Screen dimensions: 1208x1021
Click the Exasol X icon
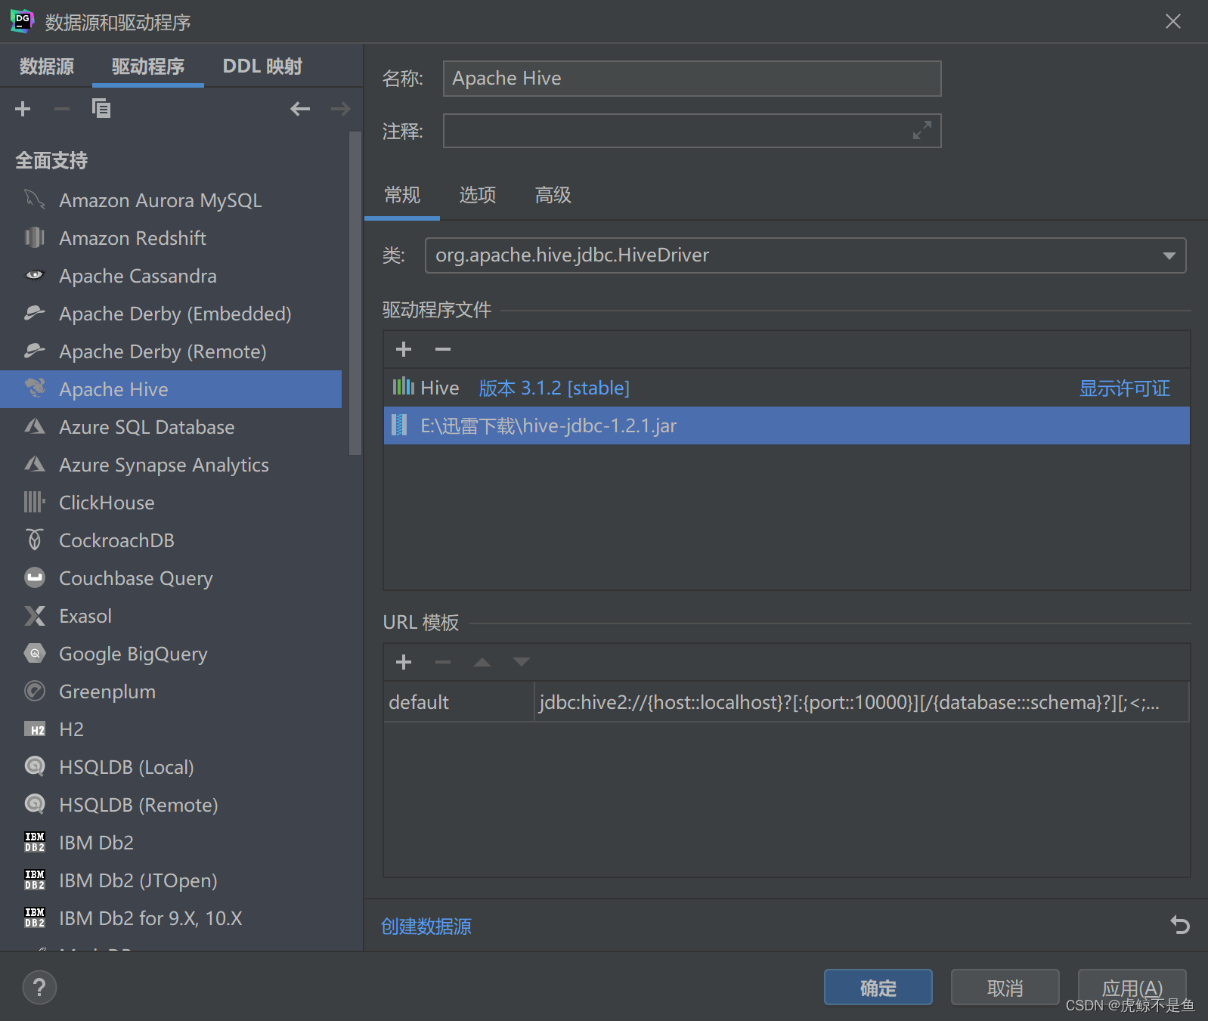pos(35,615)
